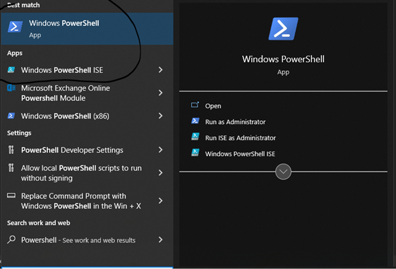
Task: Open Allow local PowerShell scripts setting
Action: pos(80,173)
